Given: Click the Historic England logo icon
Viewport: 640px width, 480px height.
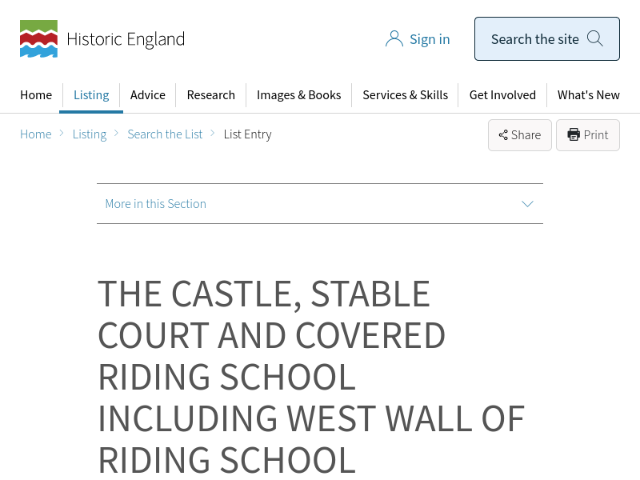Looking at the screenshot, I should click(x=38, y=39).
